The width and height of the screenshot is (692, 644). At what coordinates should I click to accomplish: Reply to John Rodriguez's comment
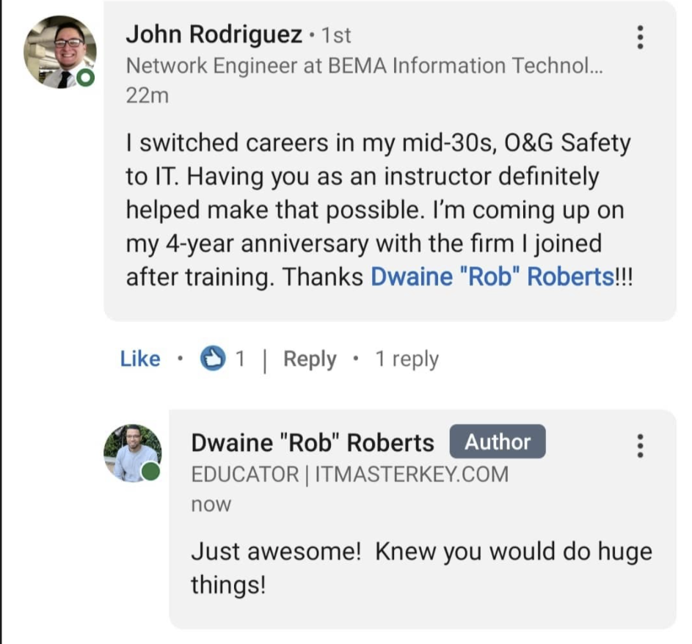[310, 359]
